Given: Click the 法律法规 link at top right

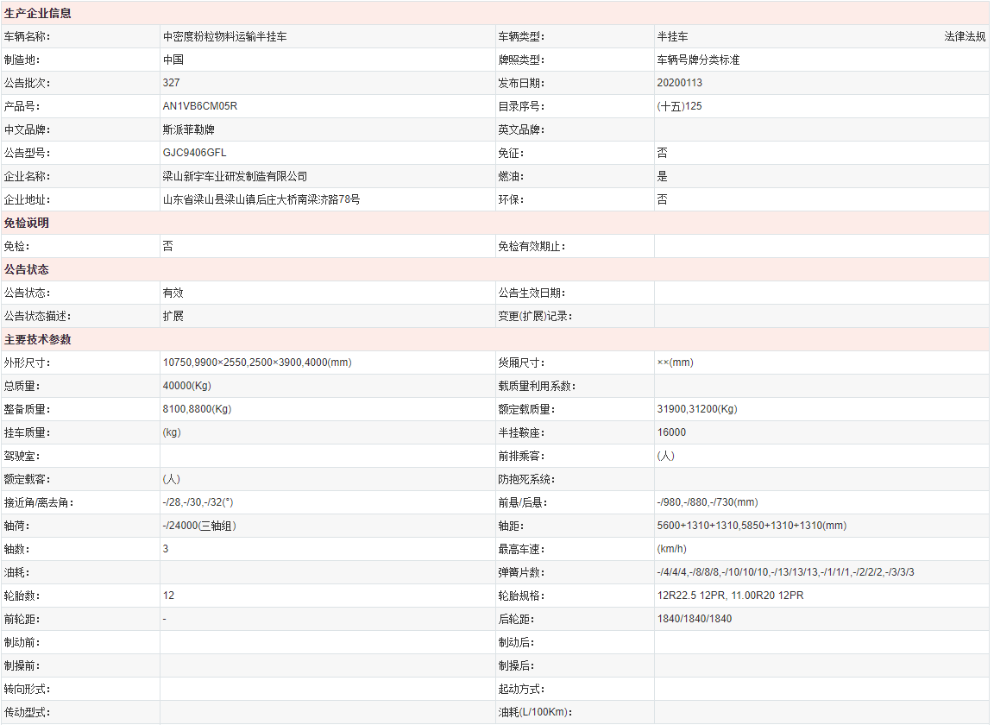Looking at the screenshot, I should (965, 37).
